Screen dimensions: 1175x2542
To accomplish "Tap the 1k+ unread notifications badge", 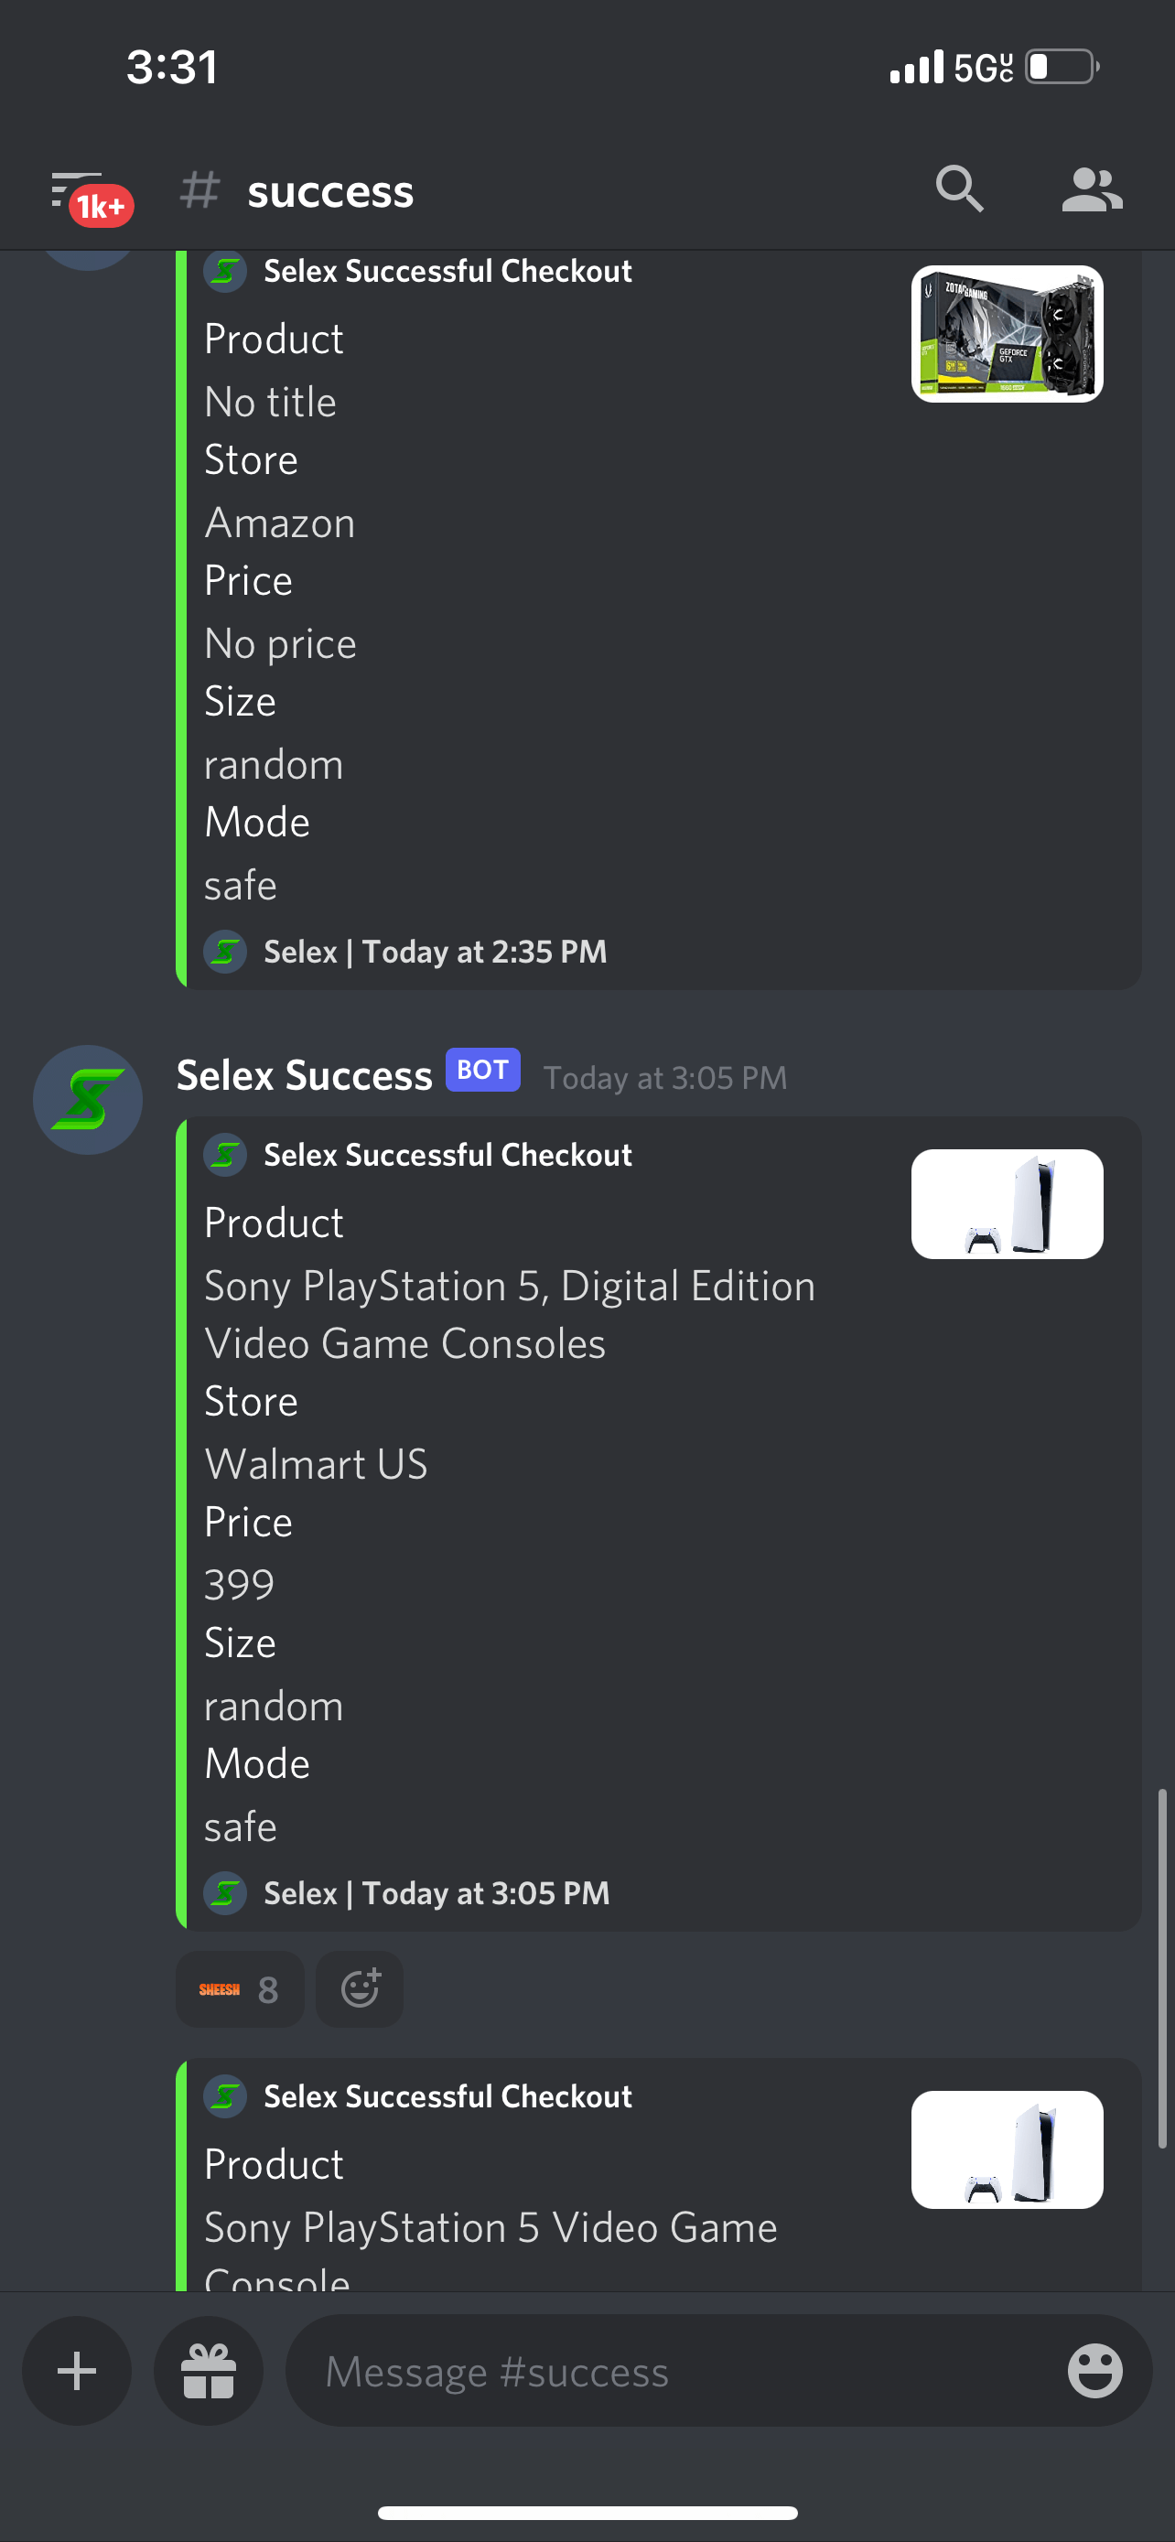I will pyautogui.click(x=101, y=205).
